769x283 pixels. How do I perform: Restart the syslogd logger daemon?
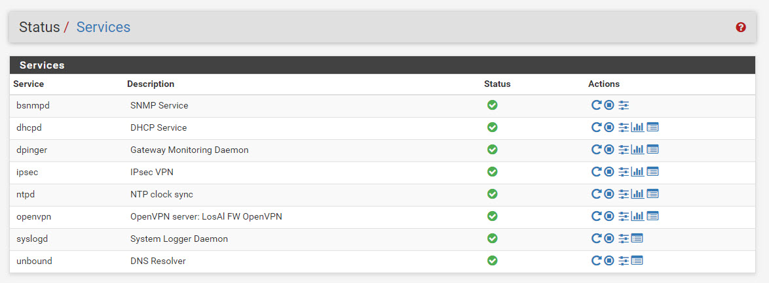pos(596,239)
